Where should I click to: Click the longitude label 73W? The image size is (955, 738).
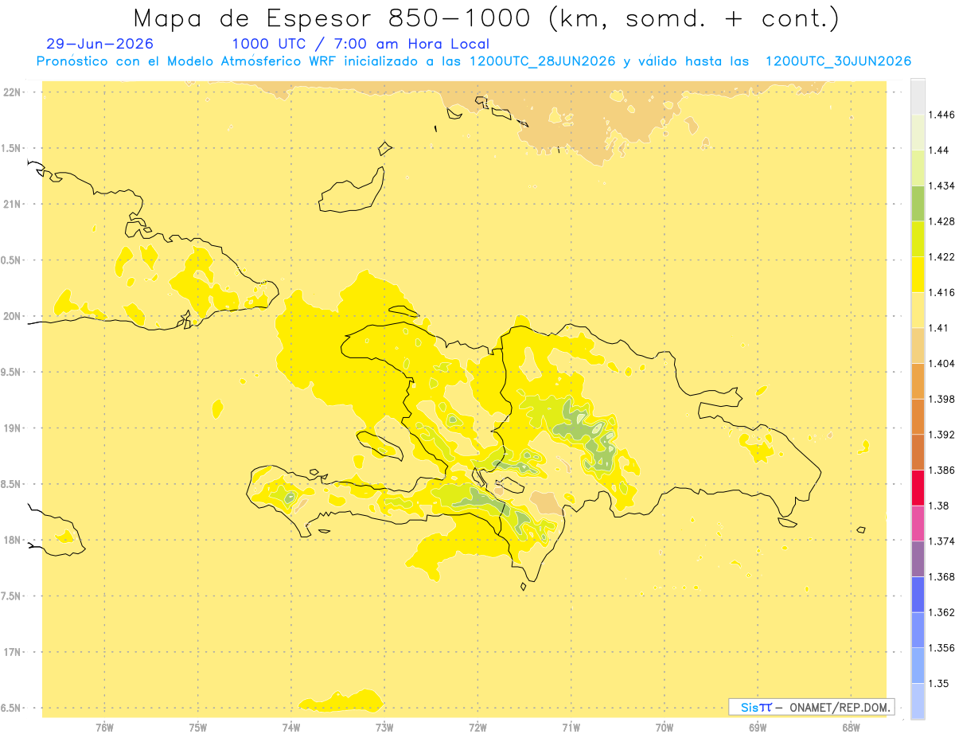coord(384,728)
